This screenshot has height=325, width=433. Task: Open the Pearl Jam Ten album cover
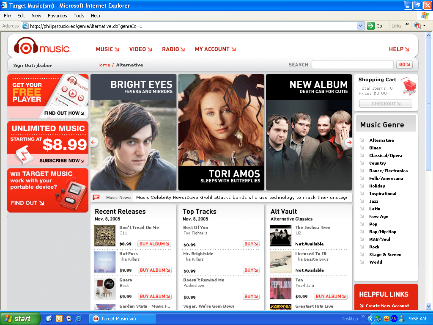point(281,288)
